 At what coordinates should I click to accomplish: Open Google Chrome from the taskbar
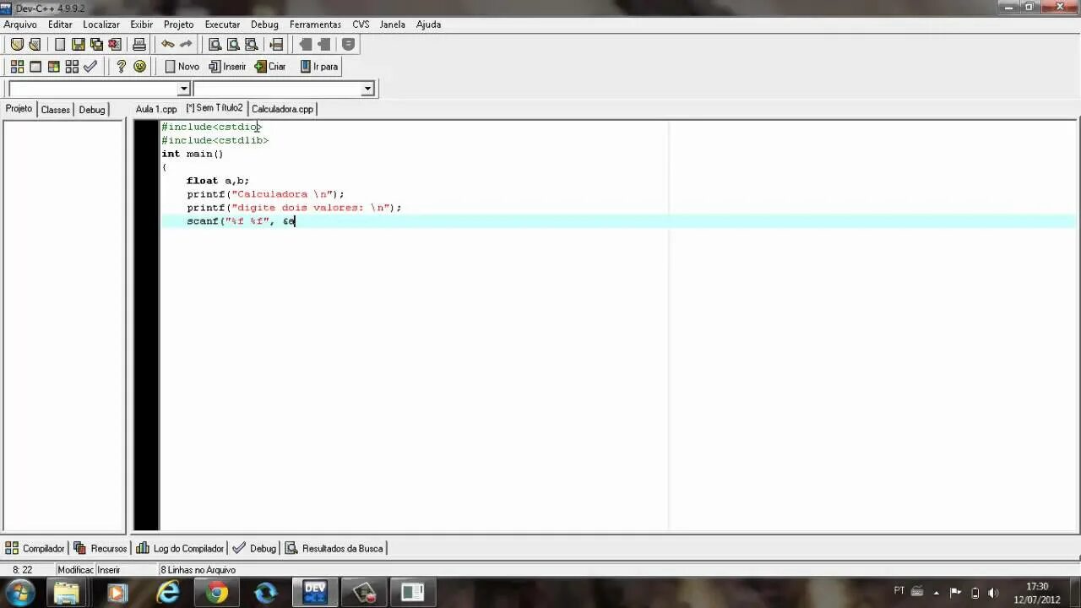(x=217, y=593)
